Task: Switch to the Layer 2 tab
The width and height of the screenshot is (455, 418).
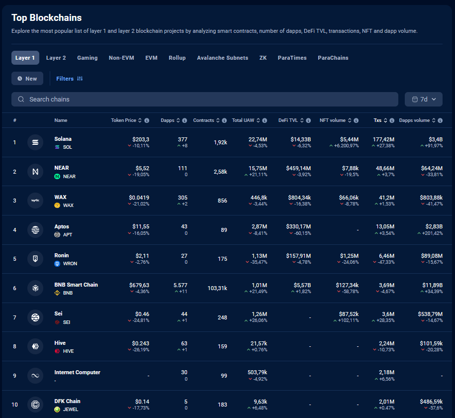Action: pyautogui.click(x=56, y=58)
